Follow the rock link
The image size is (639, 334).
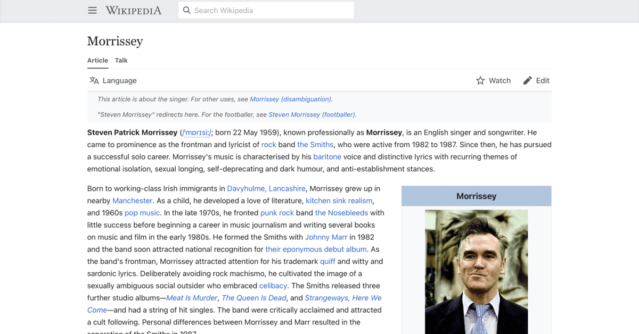[x=269, y=145]
